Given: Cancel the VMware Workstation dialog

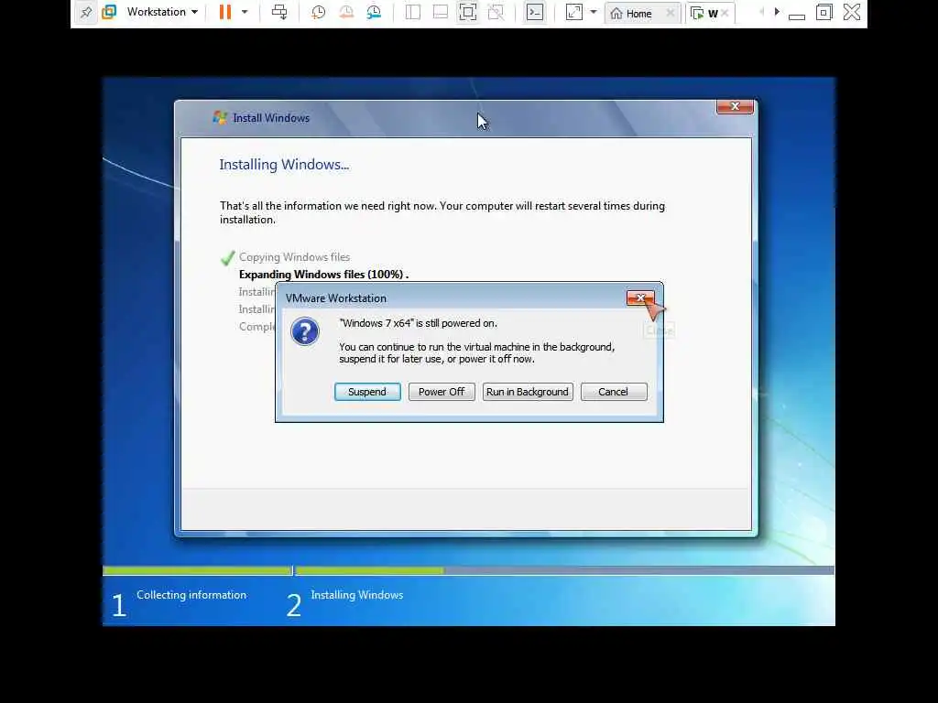Looking at the screenshot, I should (614, 392).
